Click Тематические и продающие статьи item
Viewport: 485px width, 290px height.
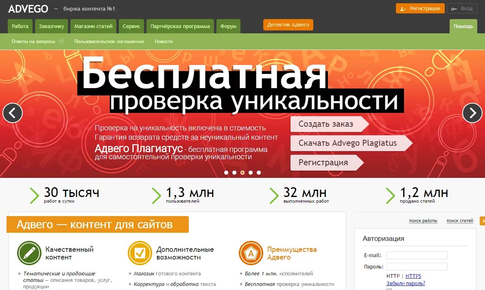point(68,280)
